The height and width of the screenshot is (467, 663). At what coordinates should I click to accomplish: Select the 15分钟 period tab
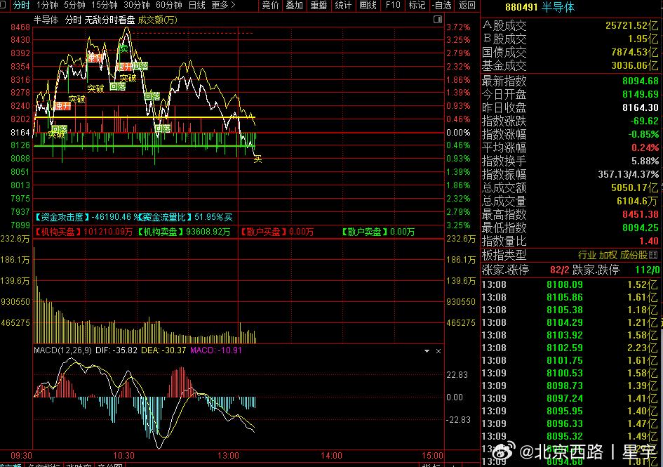[x=104, y=5]
